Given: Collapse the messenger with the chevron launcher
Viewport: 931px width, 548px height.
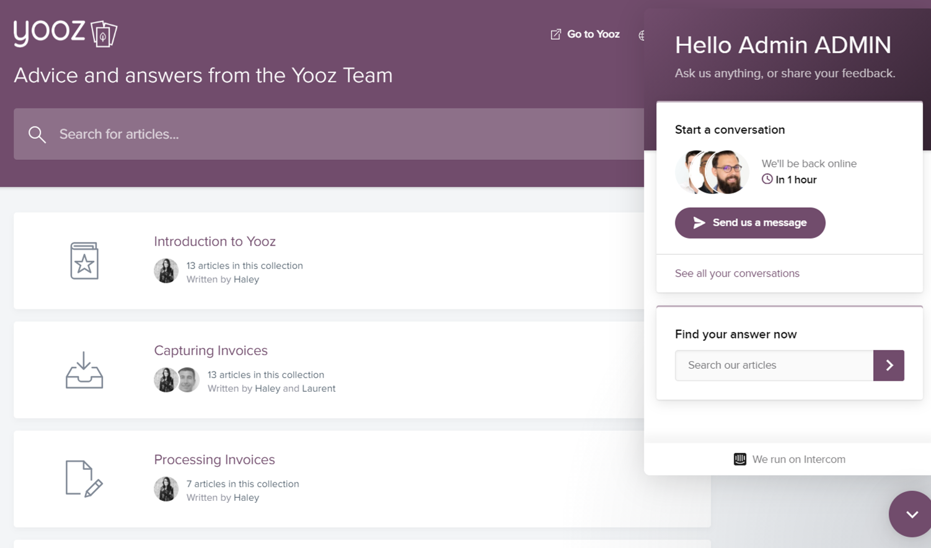Looking at the screenshot, I should click(x=911, y=514).
